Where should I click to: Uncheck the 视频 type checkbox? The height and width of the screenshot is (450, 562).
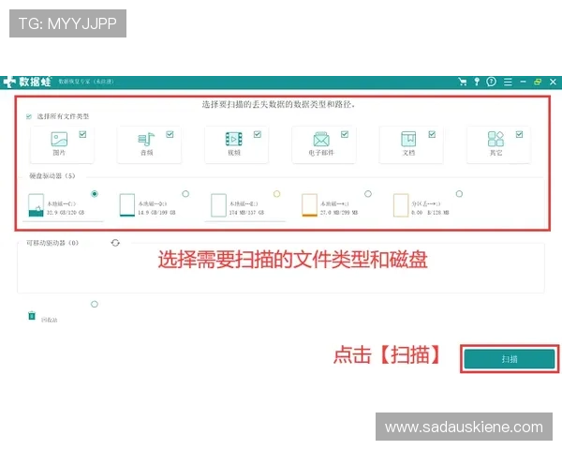pos(258,134)
